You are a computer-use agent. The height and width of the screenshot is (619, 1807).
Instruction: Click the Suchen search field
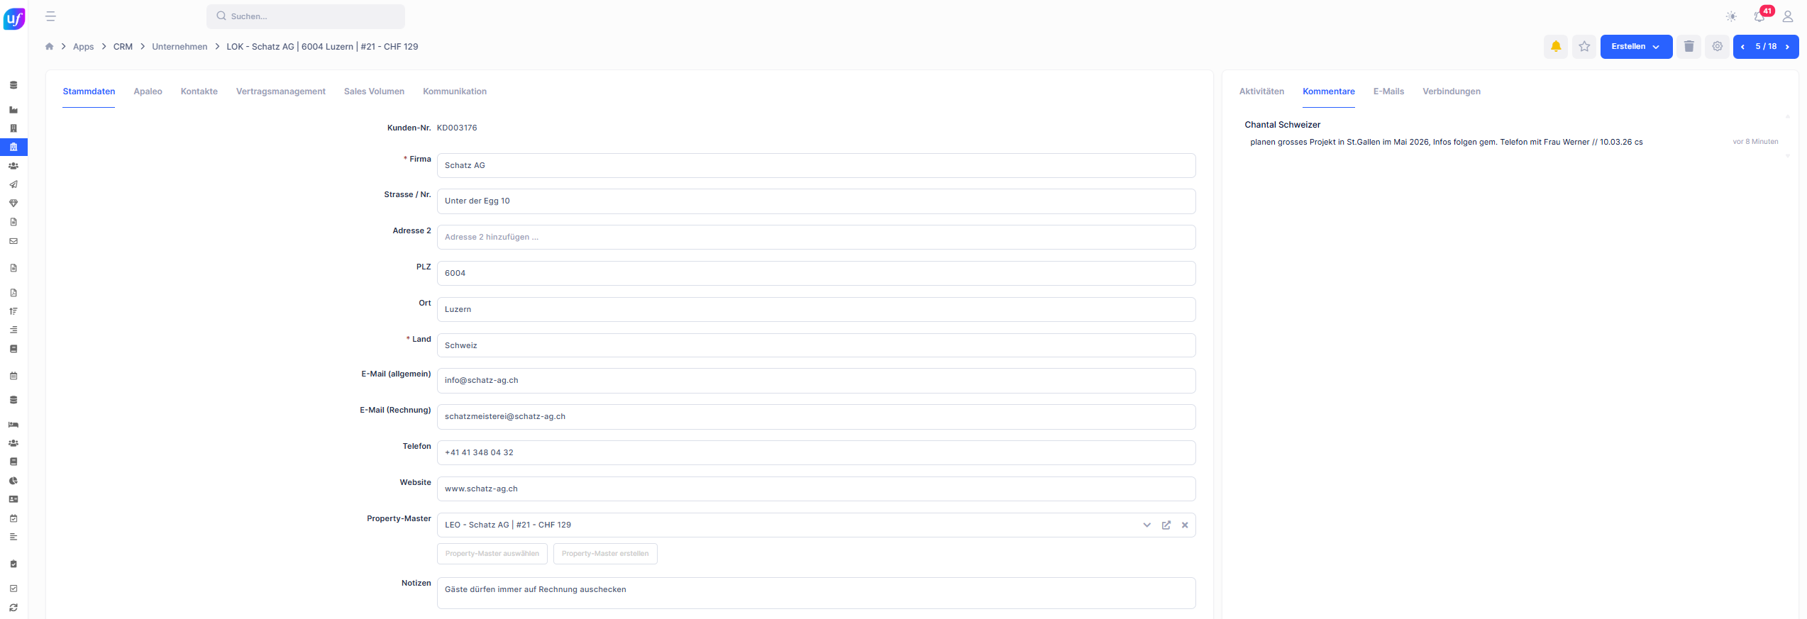[306, 16]
